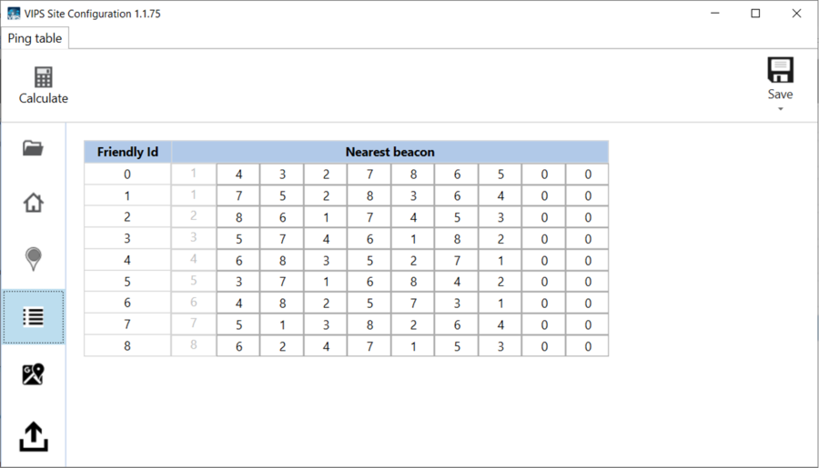Click the VIPS app icon in title bar
The height and width of the screenshot is (468, 819).
14,14
